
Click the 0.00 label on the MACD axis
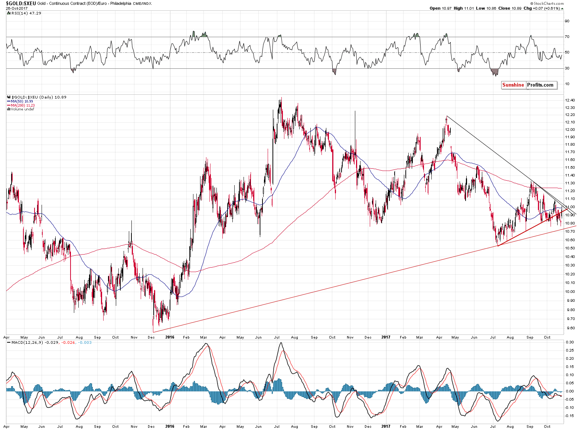(x=570, y=391)
